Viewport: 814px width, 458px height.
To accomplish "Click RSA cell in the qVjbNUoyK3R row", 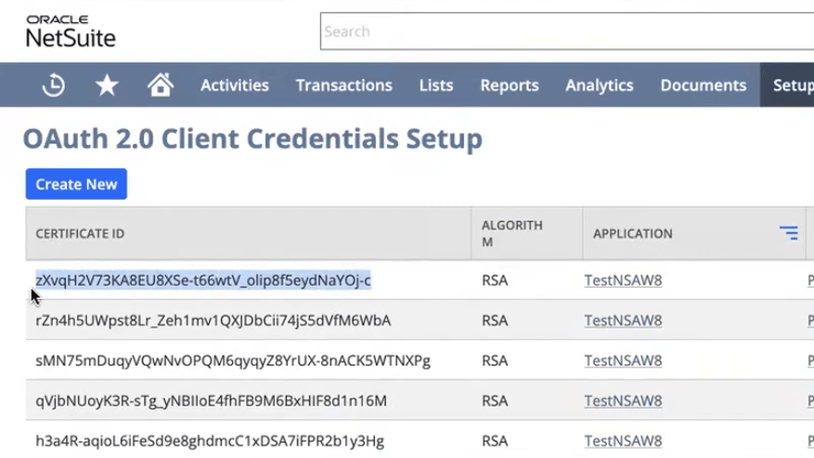I will tap(495, 400).
